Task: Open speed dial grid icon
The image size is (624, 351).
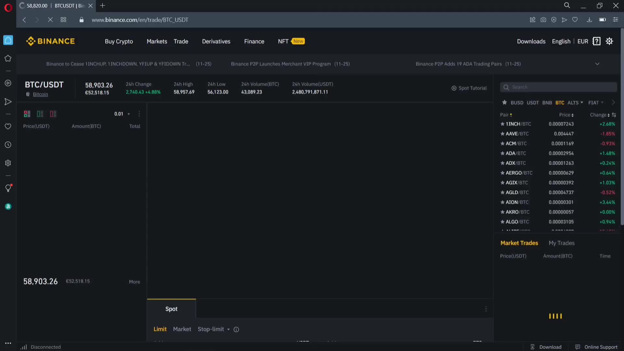Action: click(63, 20)
